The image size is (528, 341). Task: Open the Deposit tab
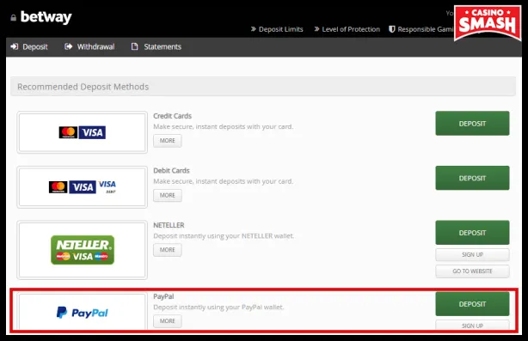point(29,46)
